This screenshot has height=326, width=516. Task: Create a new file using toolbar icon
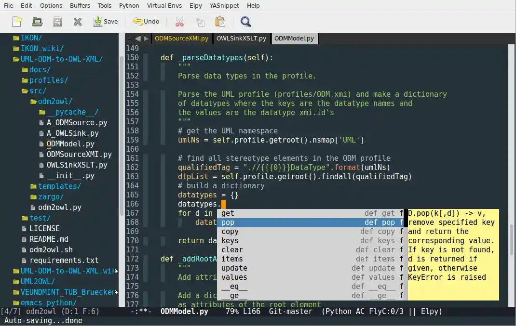click(16, 21)
